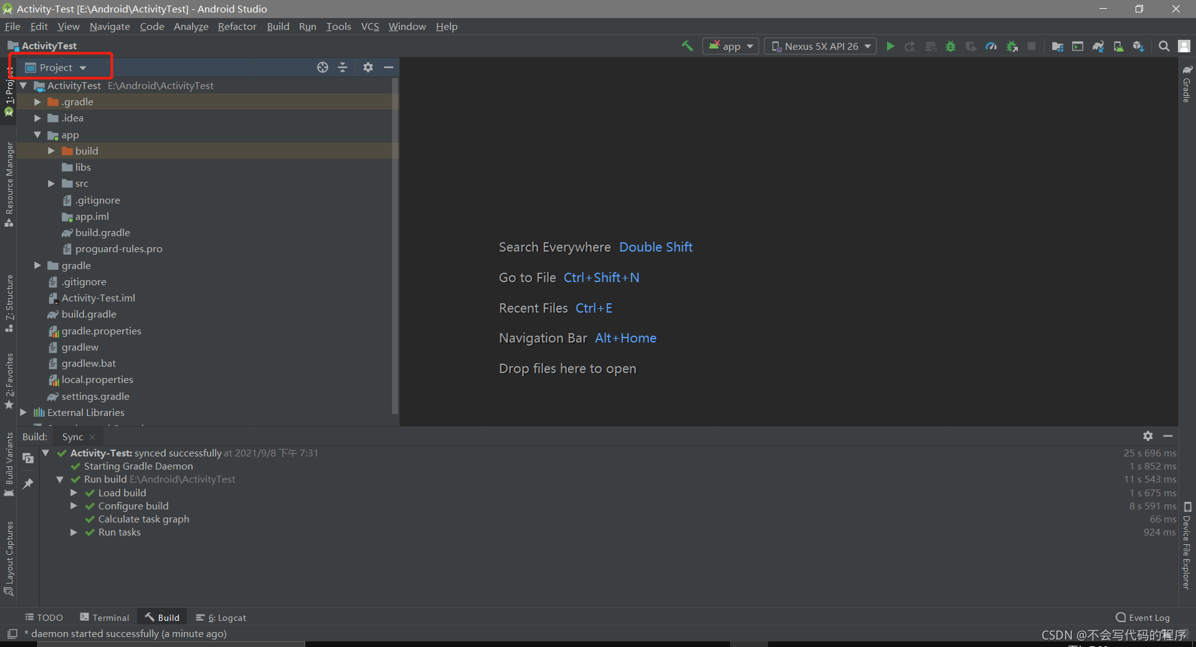Open the Logcat tool window tab
The image size is (1196, 647).
(221, 617)
